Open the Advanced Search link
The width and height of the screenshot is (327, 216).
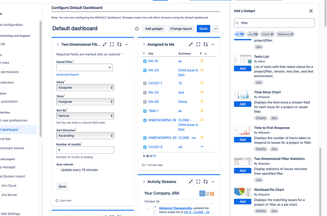pos(67,75)
